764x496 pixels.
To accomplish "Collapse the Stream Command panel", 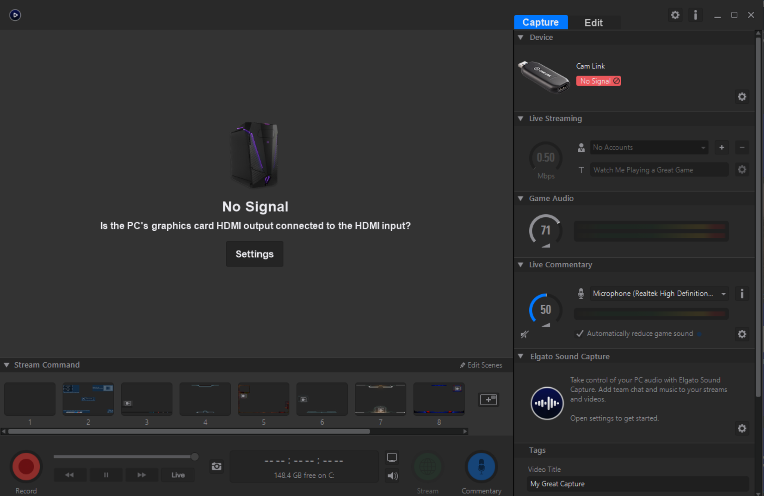I will pos(7,365).
